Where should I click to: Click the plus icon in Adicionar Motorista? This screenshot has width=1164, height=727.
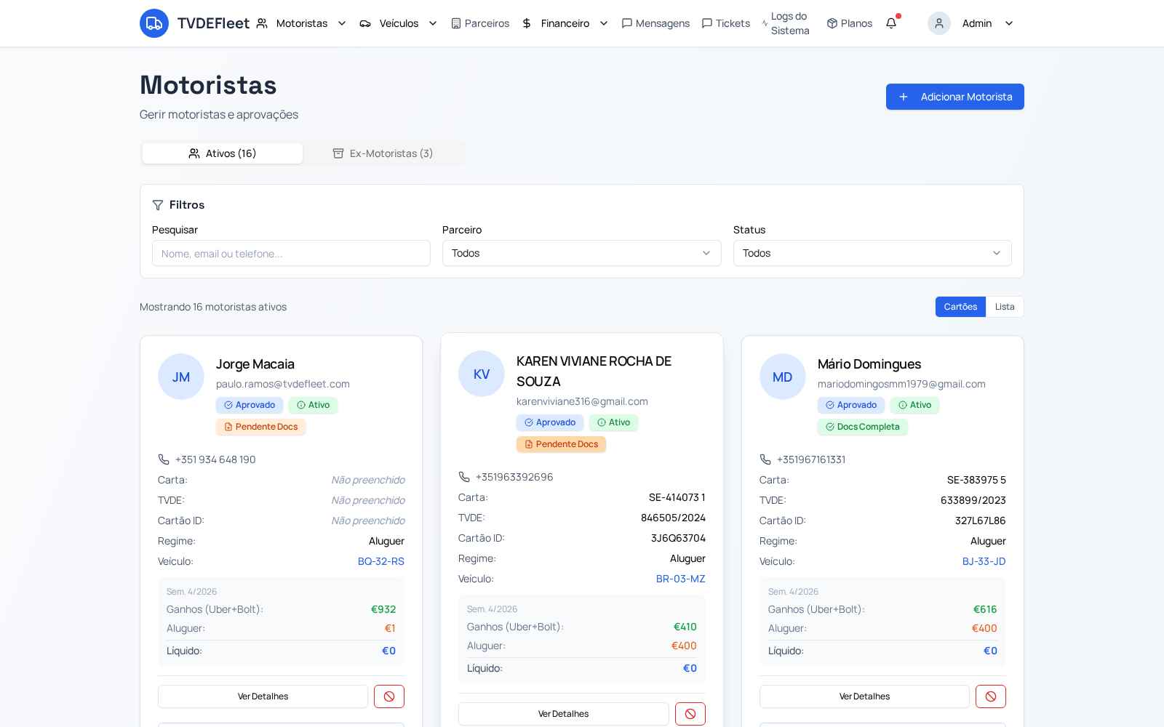(904, 97)
